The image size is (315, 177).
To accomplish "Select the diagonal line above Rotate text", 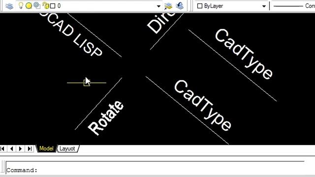I will coord(98,104).
